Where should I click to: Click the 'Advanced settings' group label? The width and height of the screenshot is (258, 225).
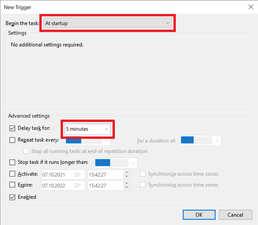(x=29, y=116)
